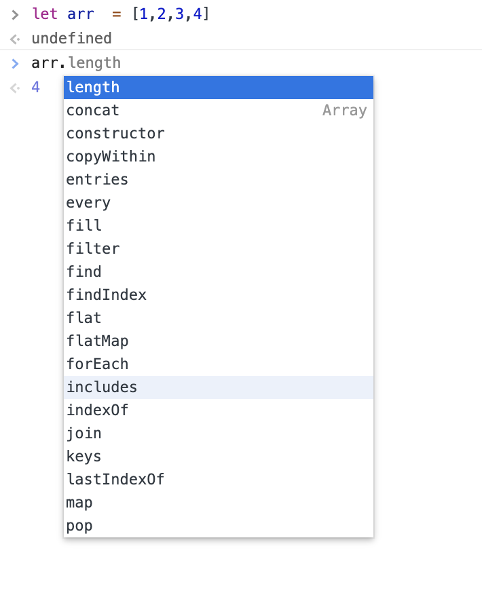Select the highlighted length suggestion

(93, 87)
